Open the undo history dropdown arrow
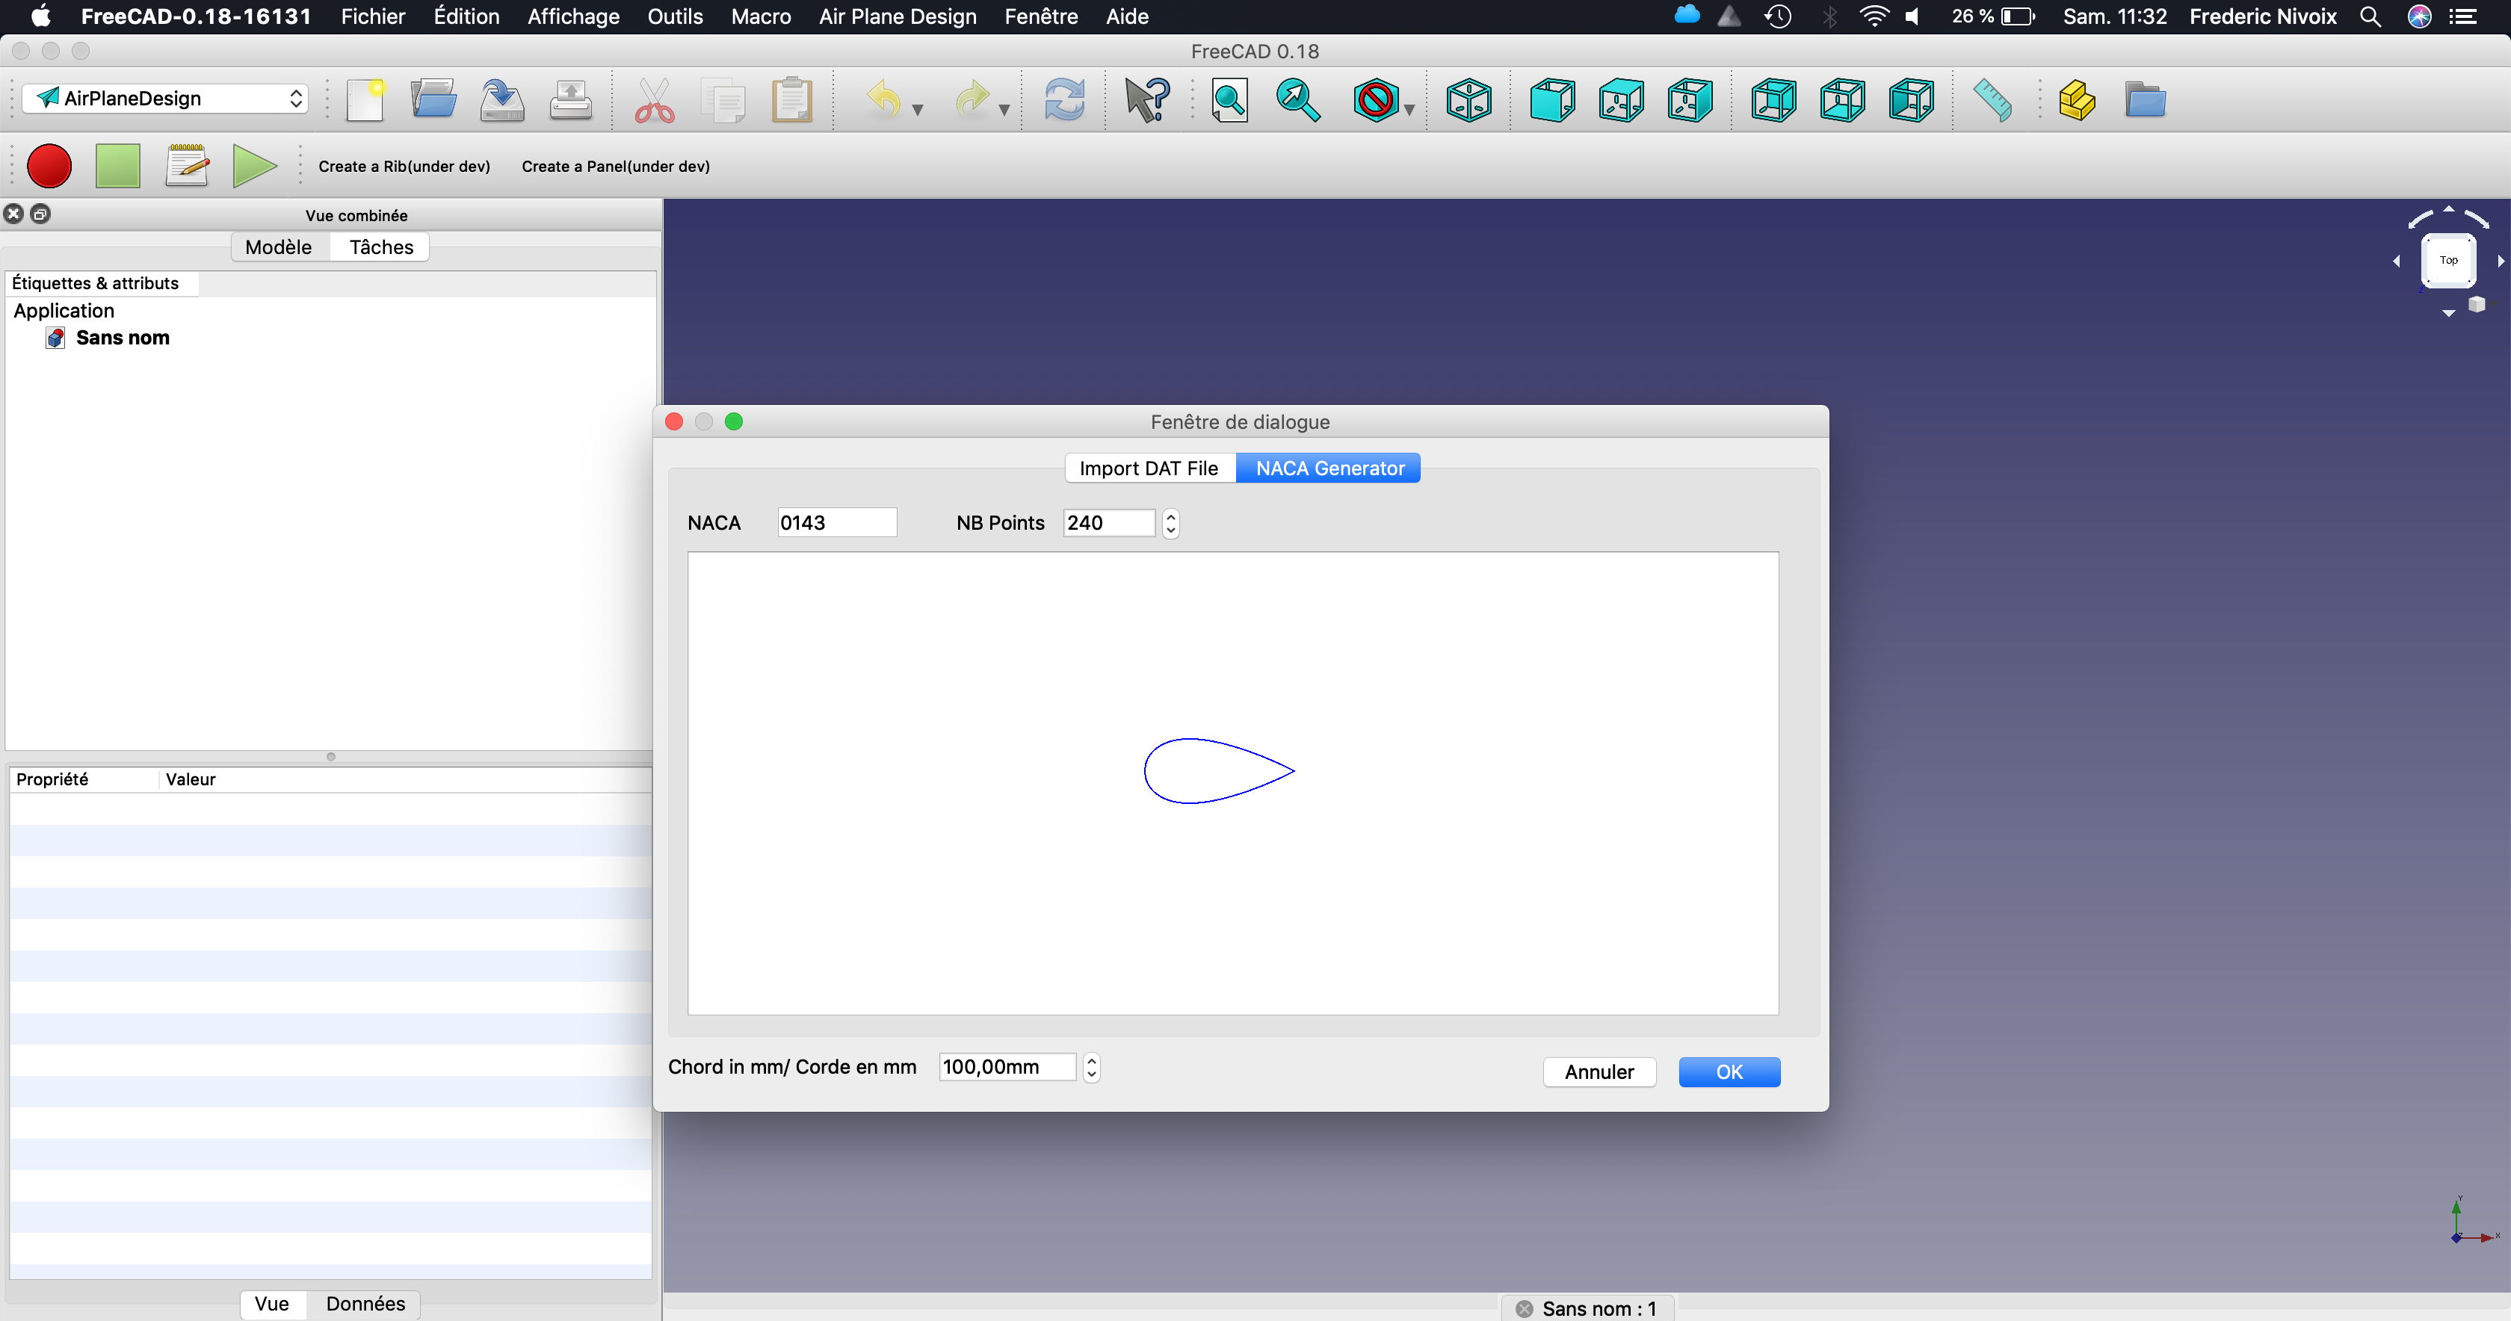 click(x=917, y=109)
